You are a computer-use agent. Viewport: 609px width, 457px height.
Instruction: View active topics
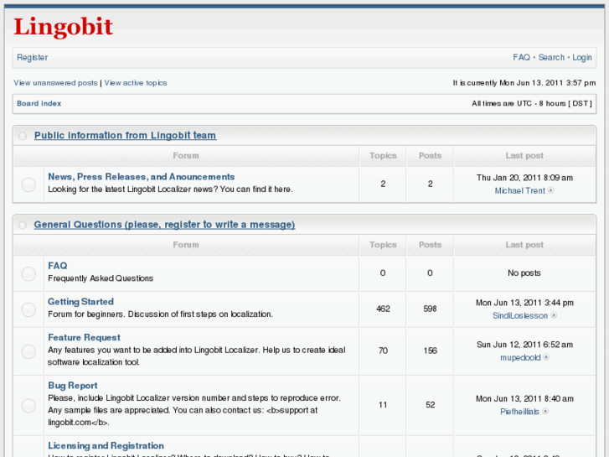(136, 83)
